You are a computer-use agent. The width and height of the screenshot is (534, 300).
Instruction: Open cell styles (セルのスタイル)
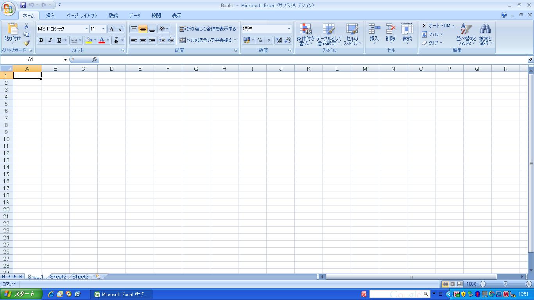click(x=352, y=34)
